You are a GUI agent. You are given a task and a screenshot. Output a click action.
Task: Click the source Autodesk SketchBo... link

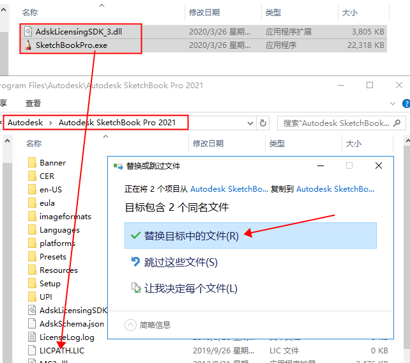pos(228,189)
